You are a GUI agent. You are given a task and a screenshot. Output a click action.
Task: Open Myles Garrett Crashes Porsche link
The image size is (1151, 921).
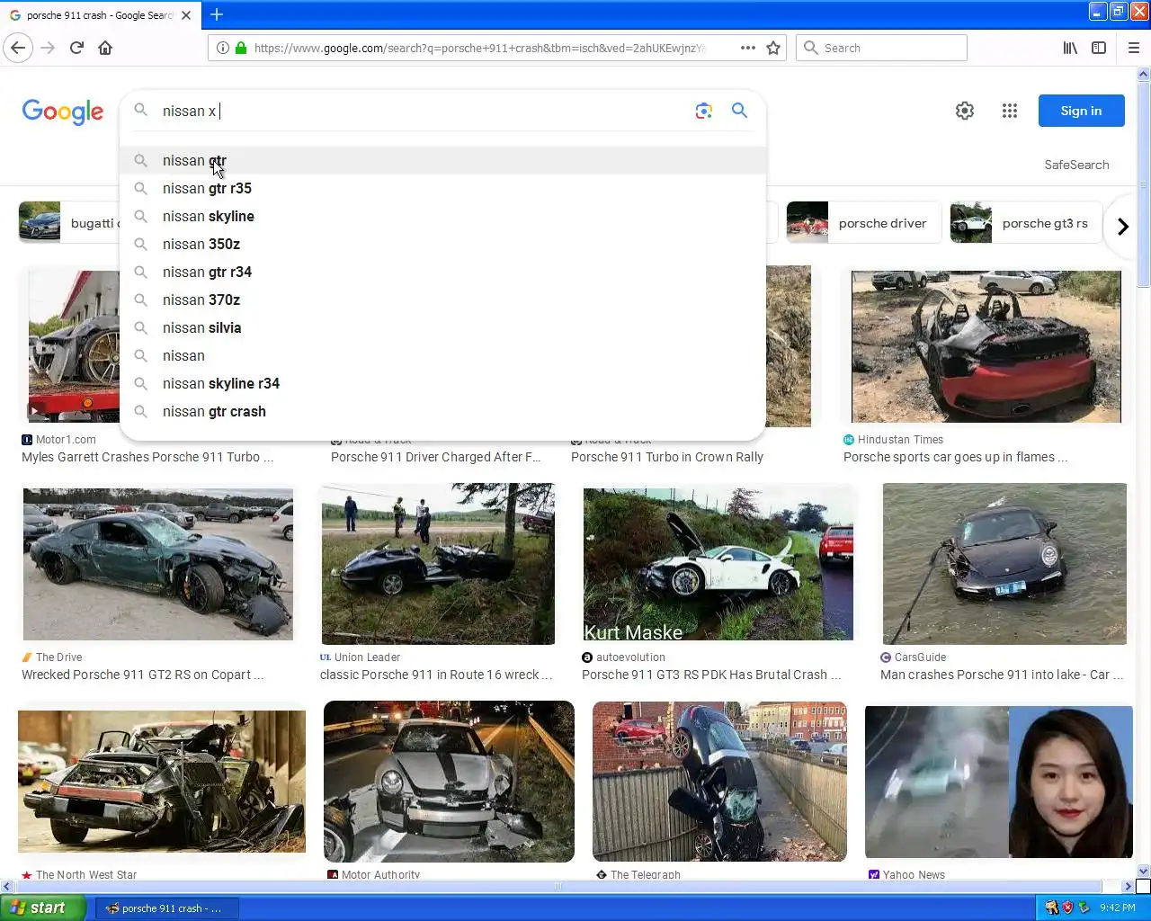click(147, 457)
